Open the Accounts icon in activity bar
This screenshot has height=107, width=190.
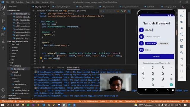[3, 90]
